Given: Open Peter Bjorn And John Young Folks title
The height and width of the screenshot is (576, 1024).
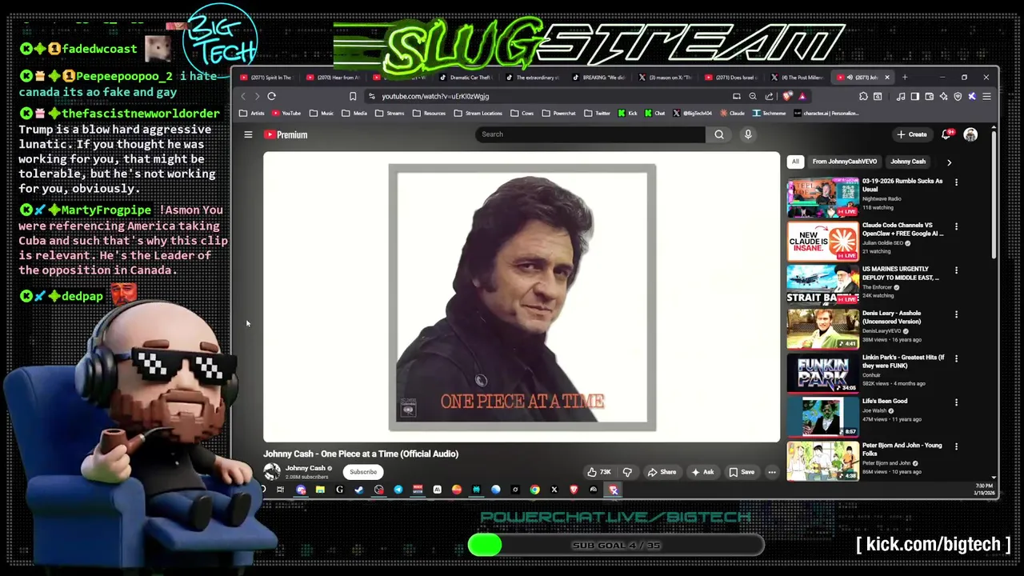Looking at the screenshot, I should click(x=902, y=450).
